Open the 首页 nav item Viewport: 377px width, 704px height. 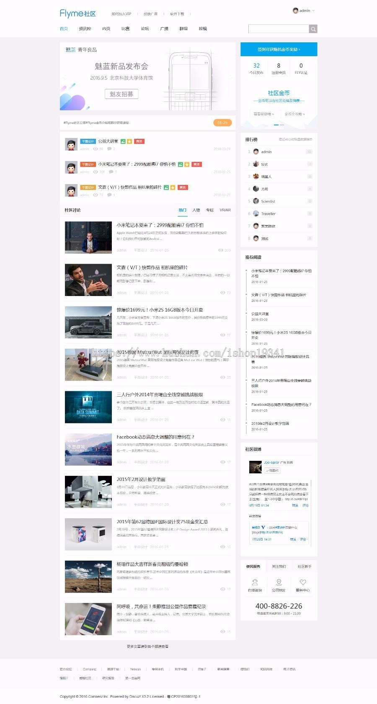tap(64, 29)
